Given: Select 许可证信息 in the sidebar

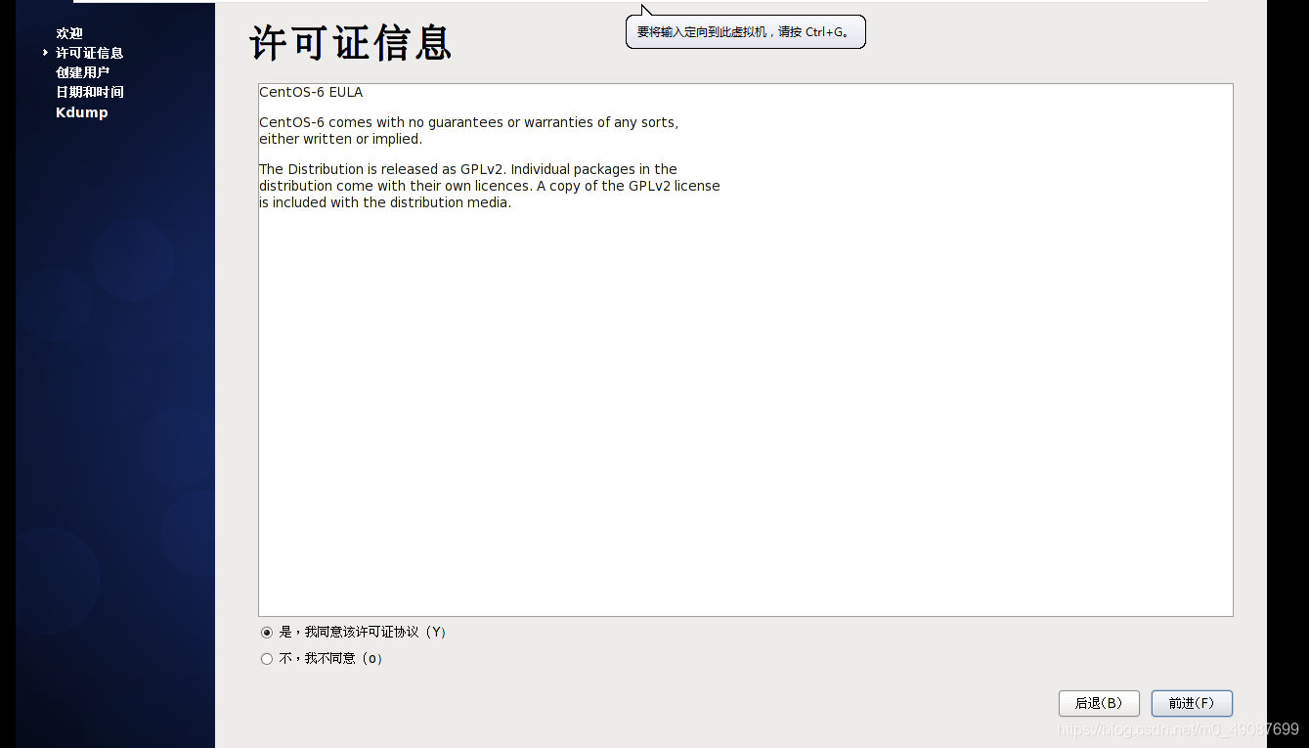Looking at the screenshot, I should coord(89,53).
